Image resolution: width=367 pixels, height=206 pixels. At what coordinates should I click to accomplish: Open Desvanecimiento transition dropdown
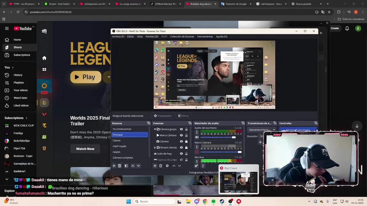(x=262, y=130)
